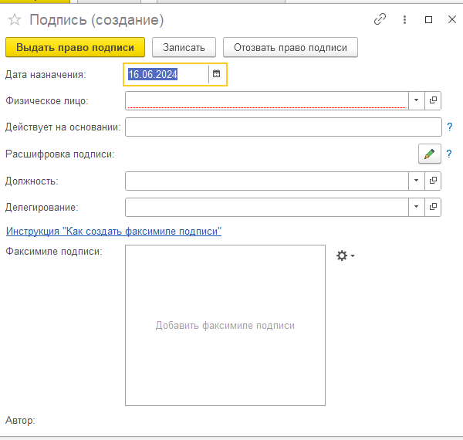Open the Как создать факсимиле подписи instruction link
This screenshot has height=440, width=463.
coord(113,232)
